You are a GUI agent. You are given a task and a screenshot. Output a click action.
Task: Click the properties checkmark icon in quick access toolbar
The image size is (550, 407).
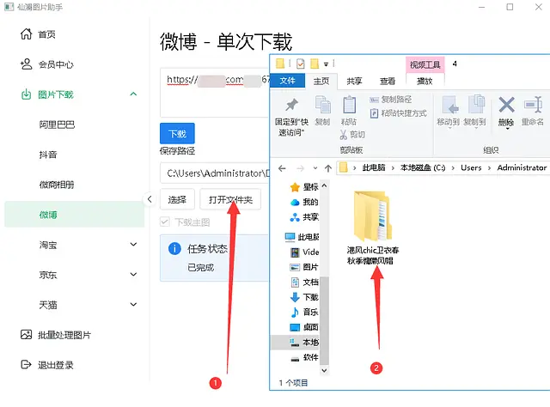coord(301,64)
